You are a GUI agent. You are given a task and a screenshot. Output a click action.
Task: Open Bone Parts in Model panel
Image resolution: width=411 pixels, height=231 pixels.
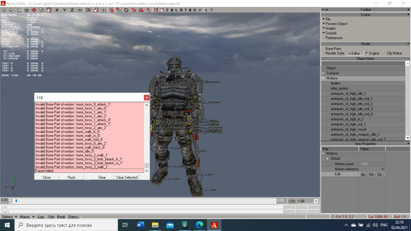[333, 49]
